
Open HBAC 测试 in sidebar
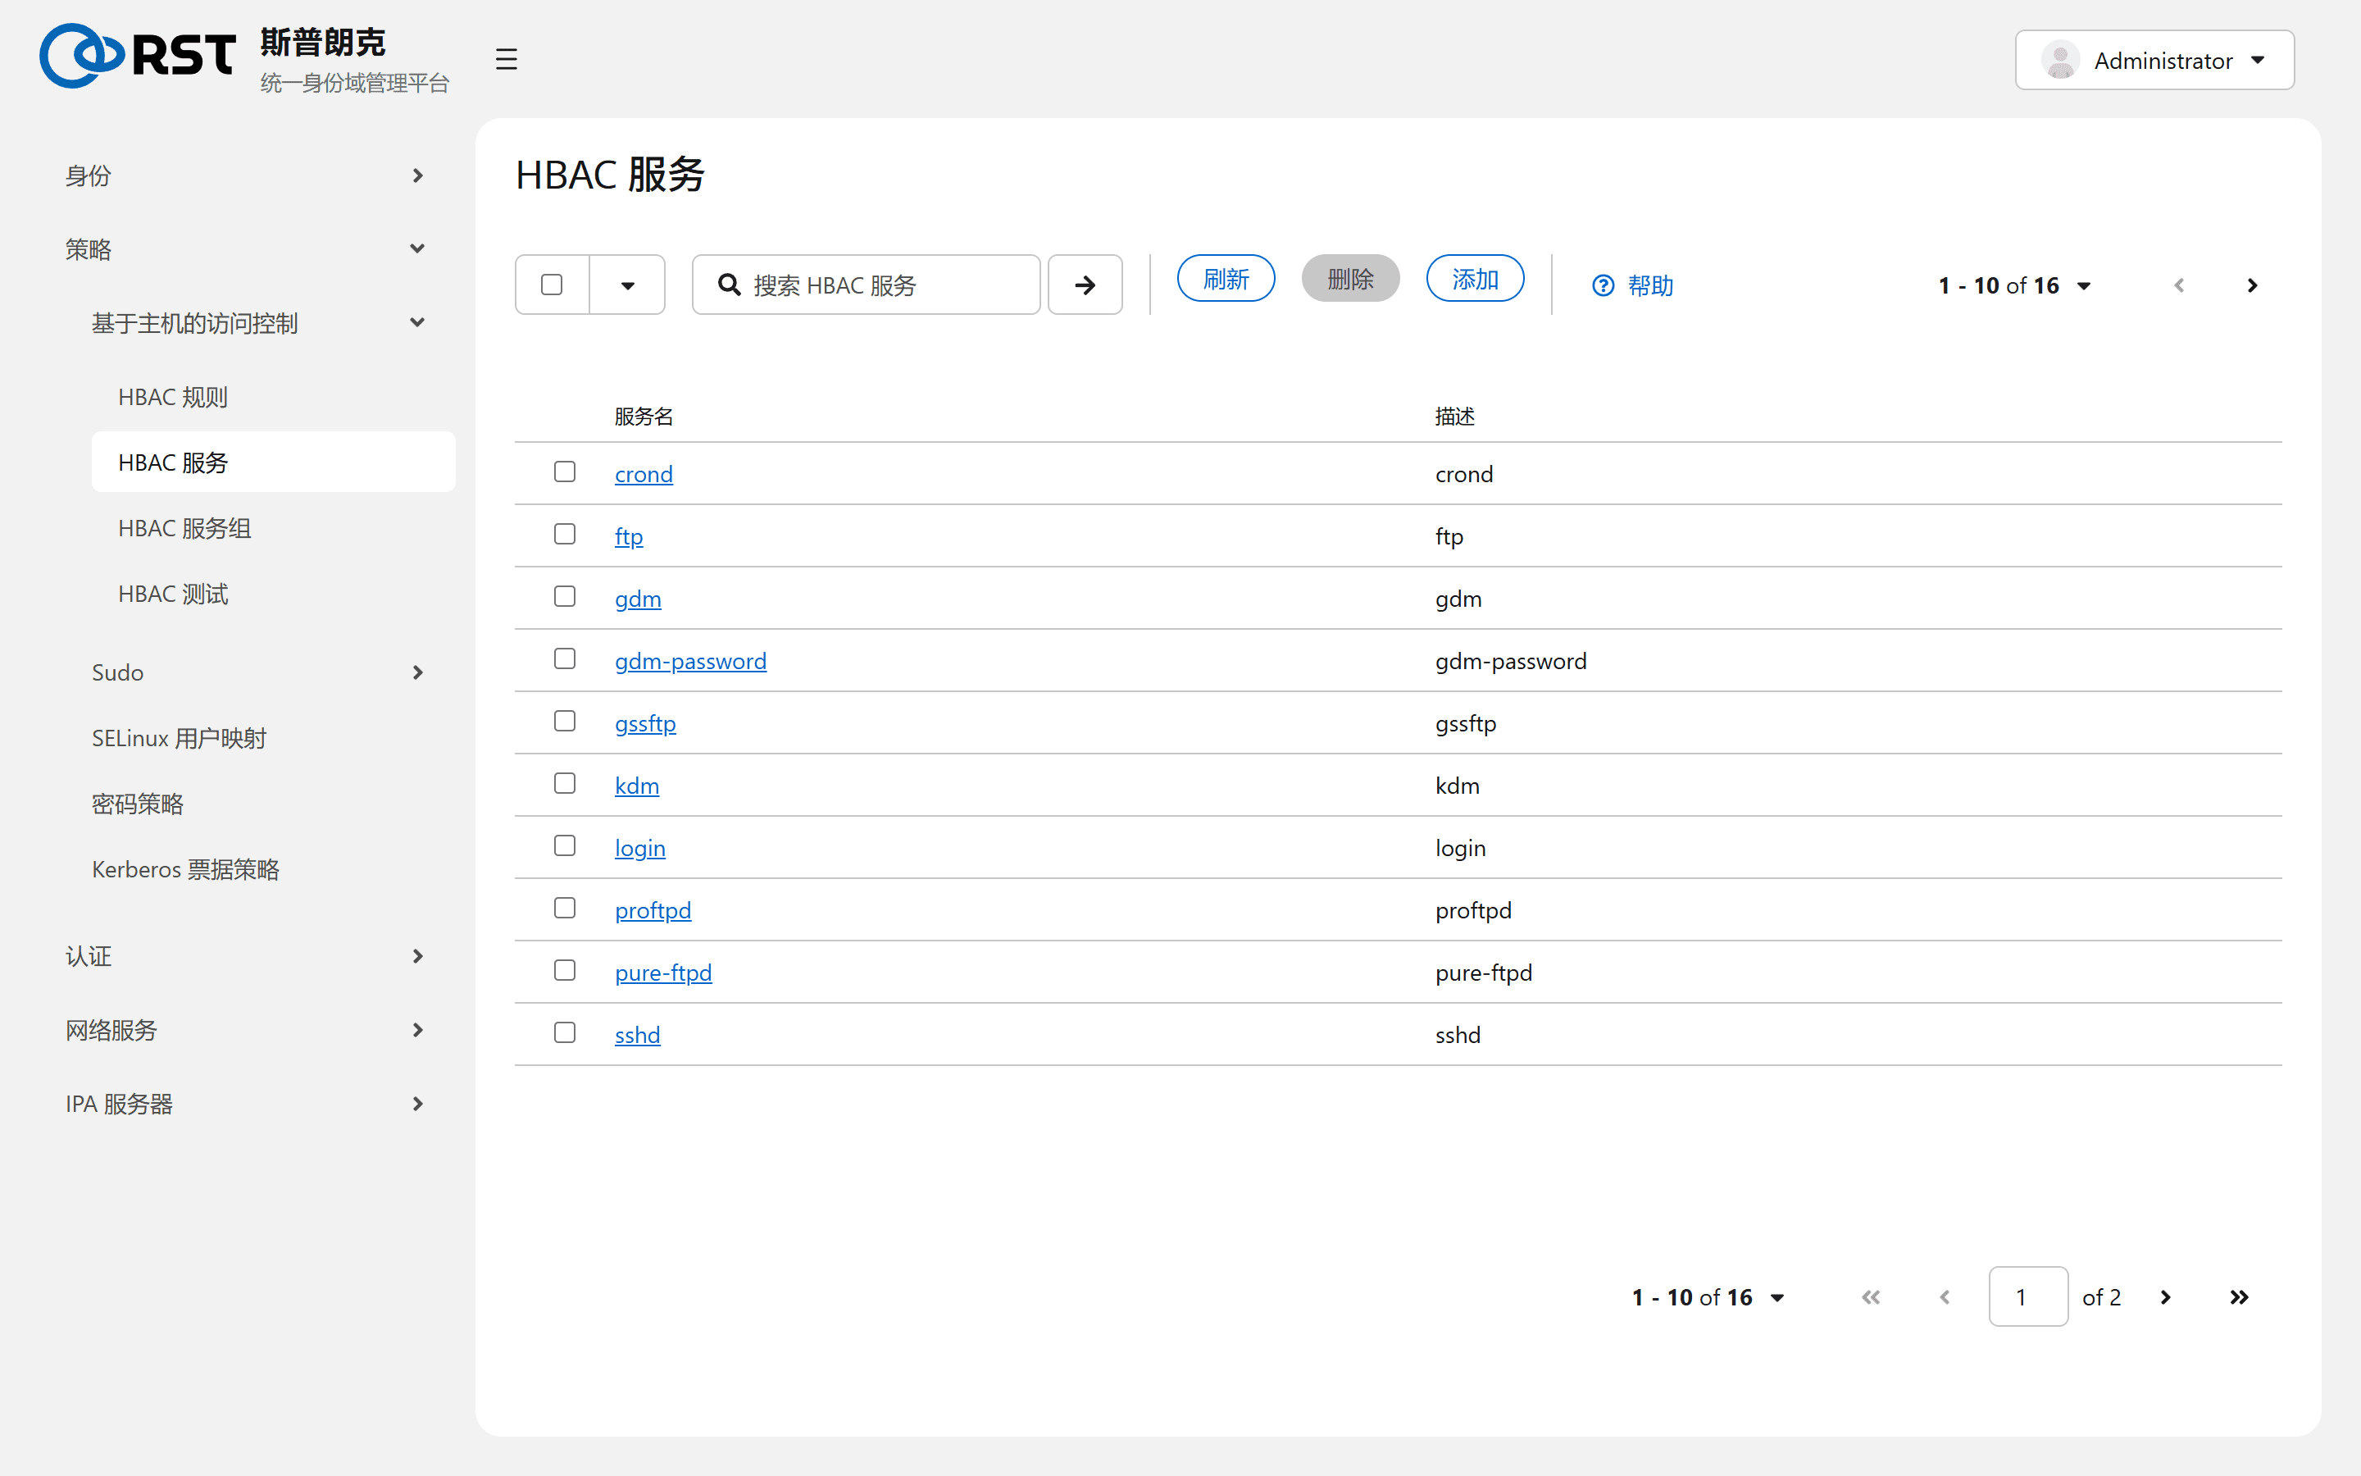click(x=273, y=594)
